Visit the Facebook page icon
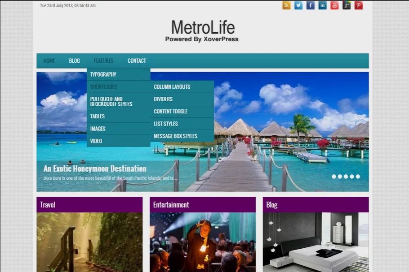The width and height of the screenshot is (409, 272). tap(311, 5)
